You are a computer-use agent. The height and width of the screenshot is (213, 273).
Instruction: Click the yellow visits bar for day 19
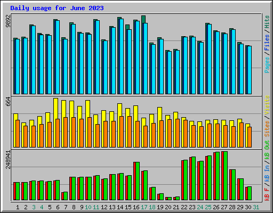coord(159,113)
